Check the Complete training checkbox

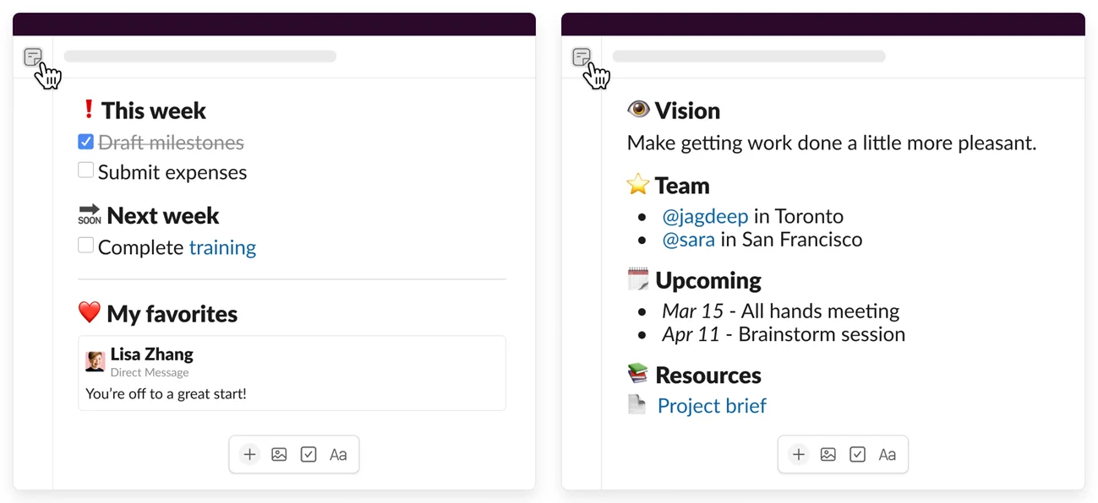pyautogui.click(x=85, y=246)
